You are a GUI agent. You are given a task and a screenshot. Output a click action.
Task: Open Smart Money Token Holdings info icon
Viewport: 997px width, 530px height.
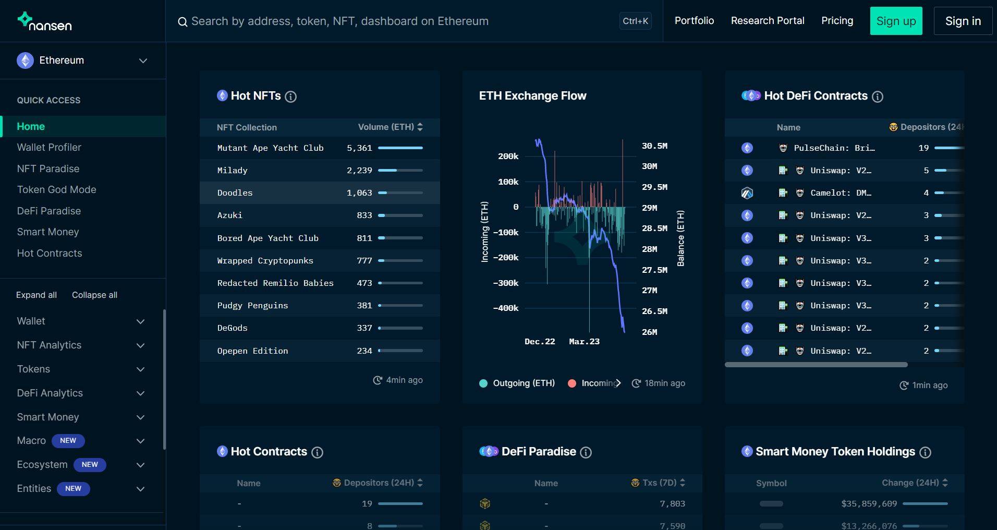[x=925, y=452]
